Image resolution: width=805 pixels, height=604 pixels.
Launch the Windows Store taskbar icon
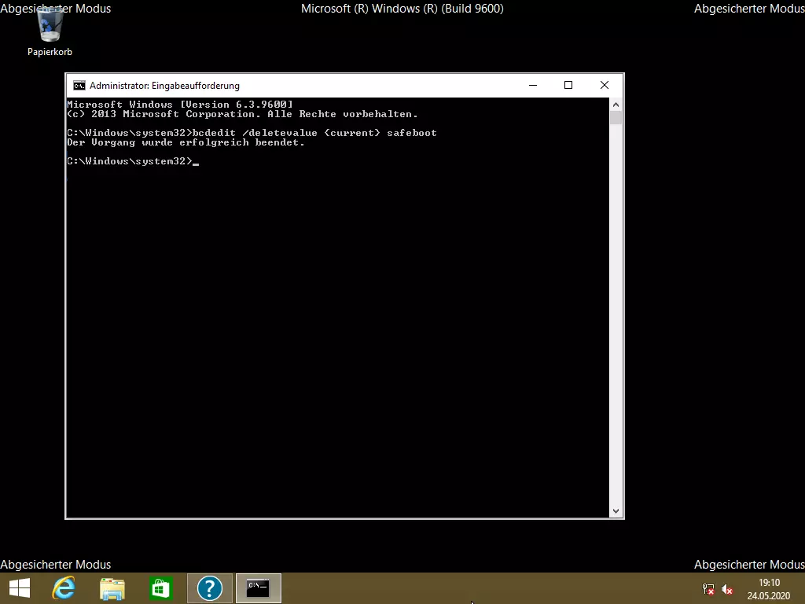pyautogui.click(x=161, y=588)
